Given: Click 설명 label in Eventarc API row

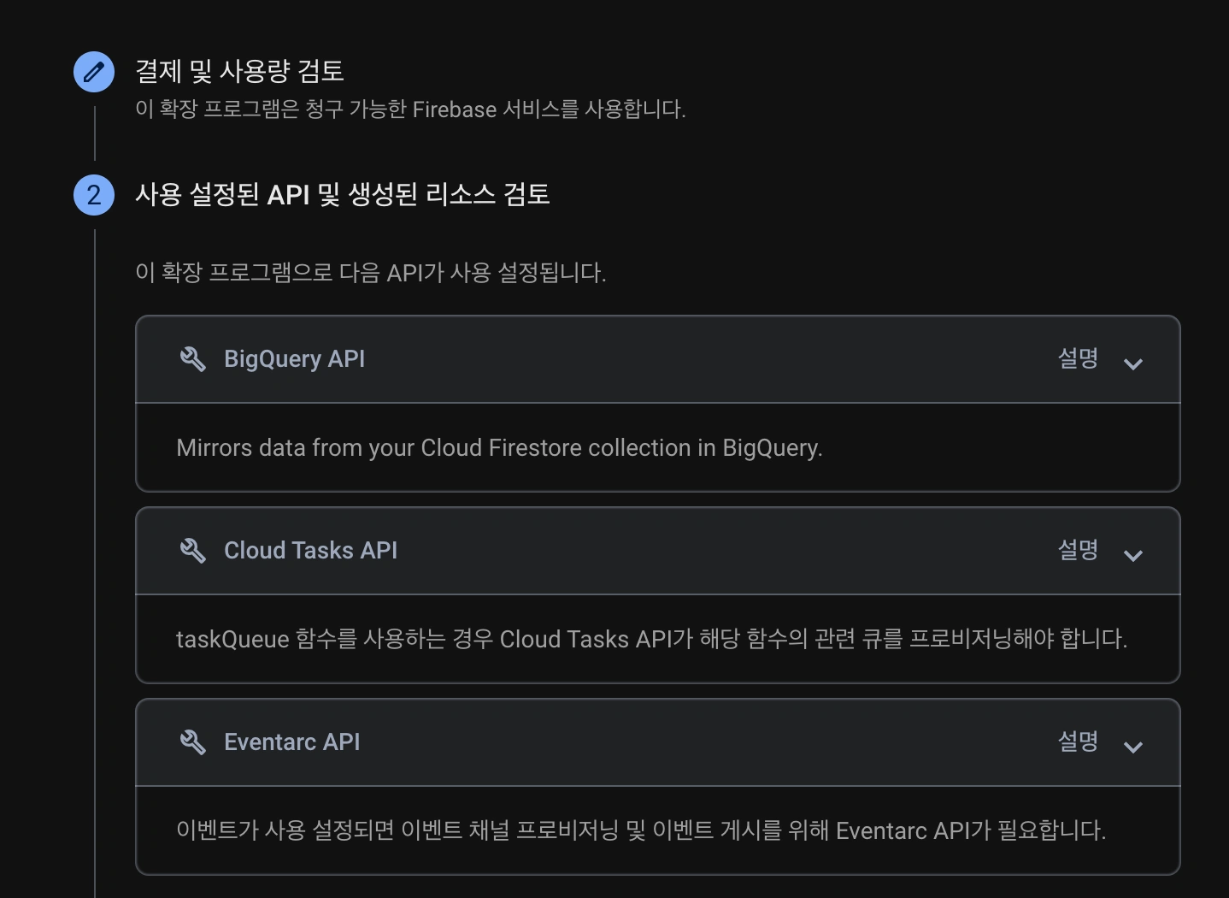Looking at the screenshot, I should point(1078,741).
